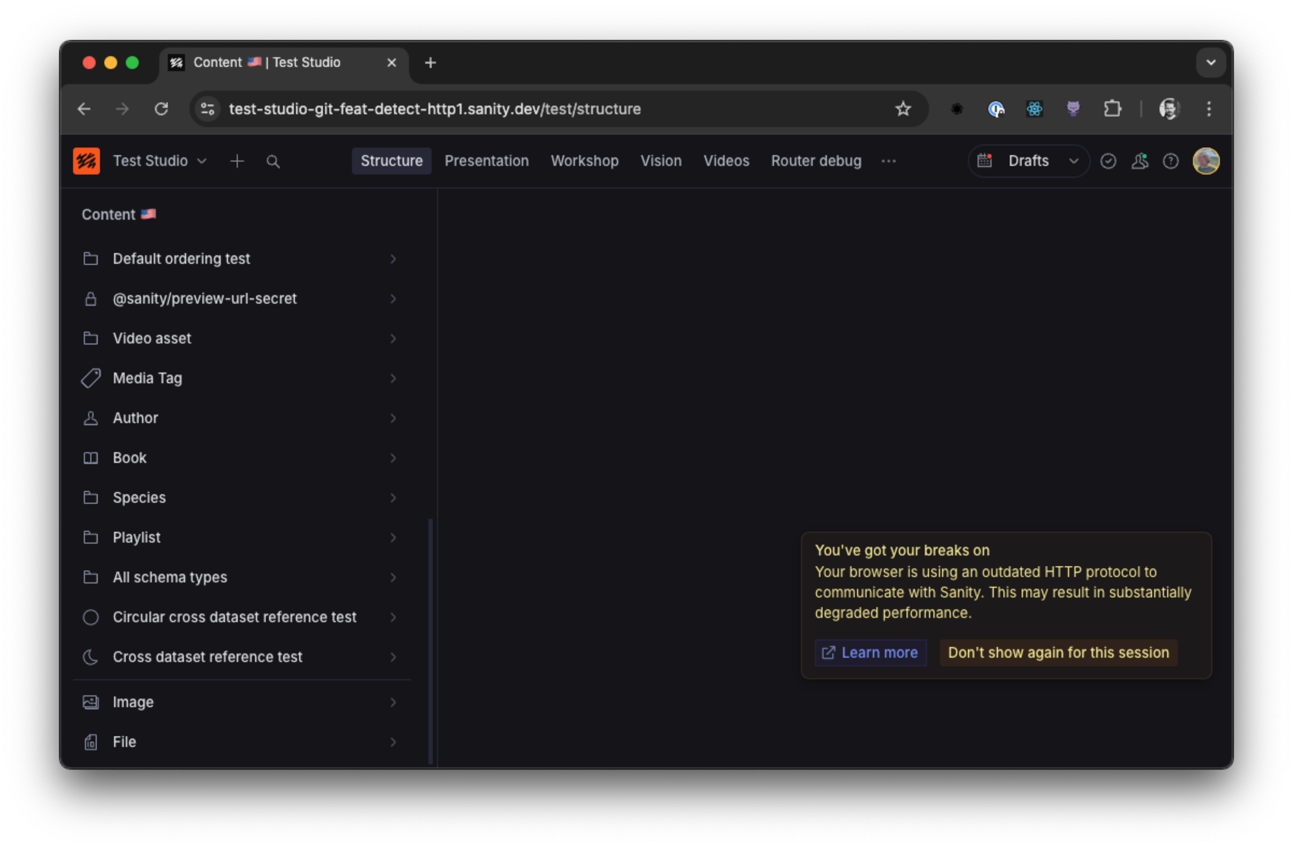Expand the more tools ellipsis menu
The height and width of the screenshot is (848, 1293).
click(x=888, y=161)
